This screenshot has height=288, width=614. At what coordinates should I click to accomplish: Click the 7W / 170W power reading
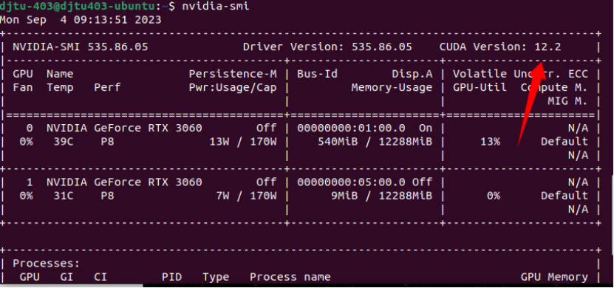pos(246,196)
